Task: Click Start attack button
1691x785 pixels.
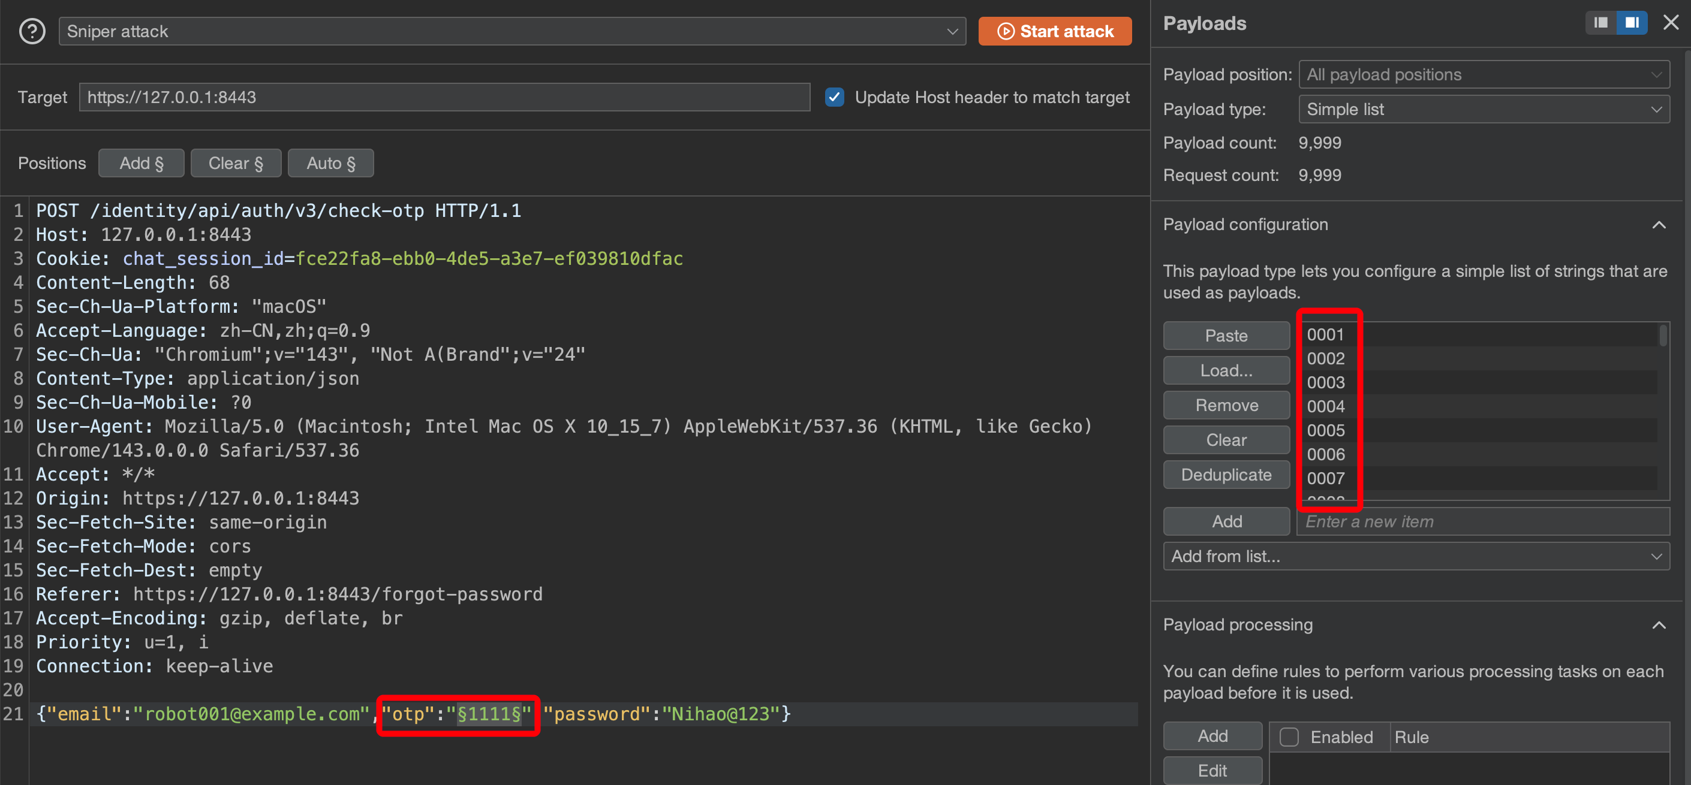Action: click(x=1054, y=31)
